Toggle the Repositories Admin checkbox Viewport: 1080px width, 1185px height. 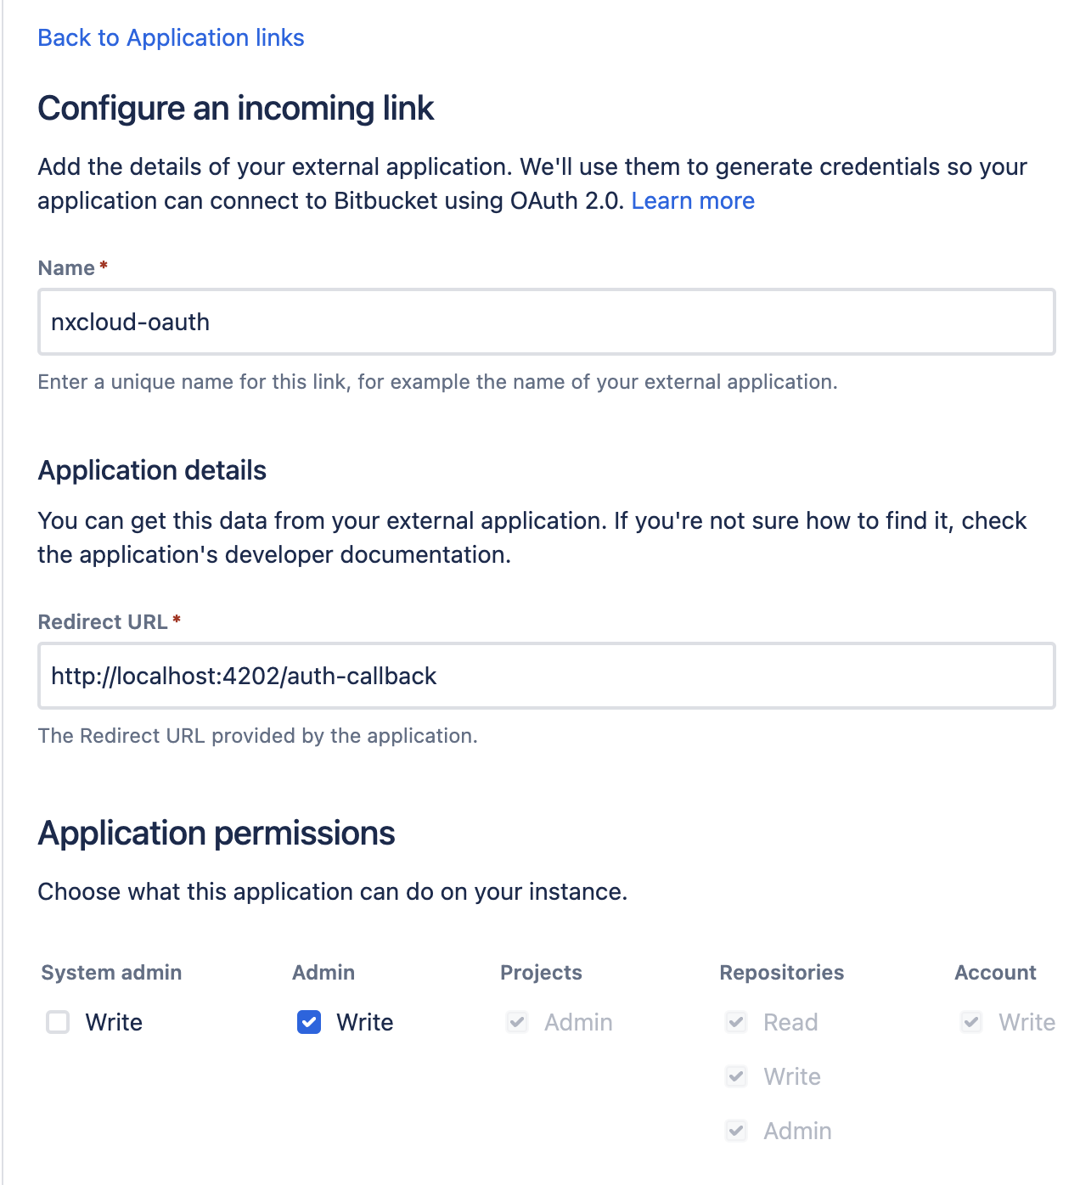(736, 1131)
